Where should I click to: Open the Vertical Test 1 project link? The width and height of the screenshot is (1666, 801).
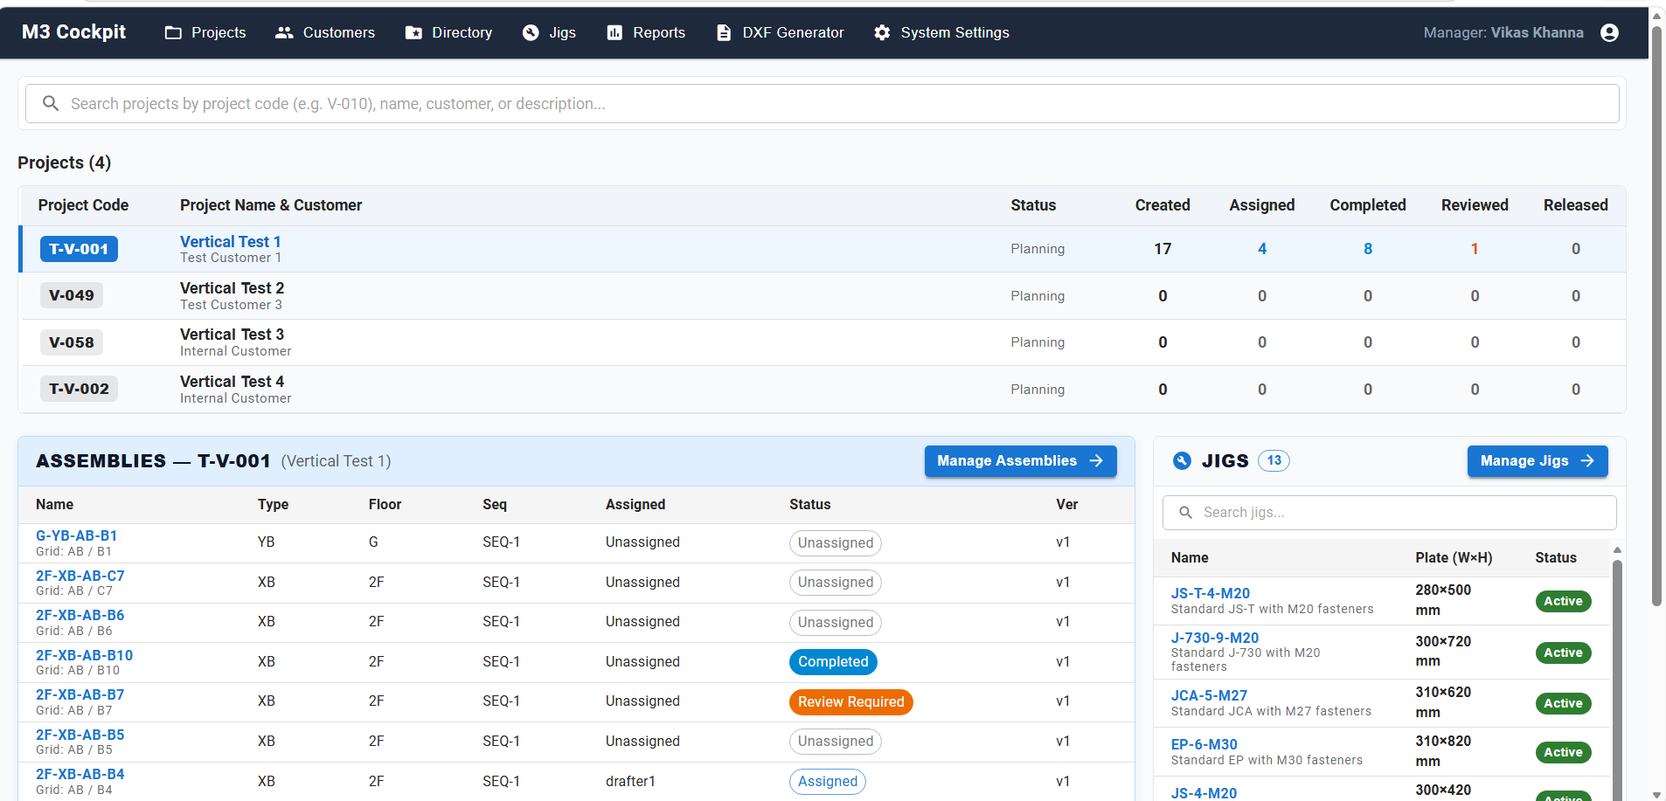coord(231,242)
